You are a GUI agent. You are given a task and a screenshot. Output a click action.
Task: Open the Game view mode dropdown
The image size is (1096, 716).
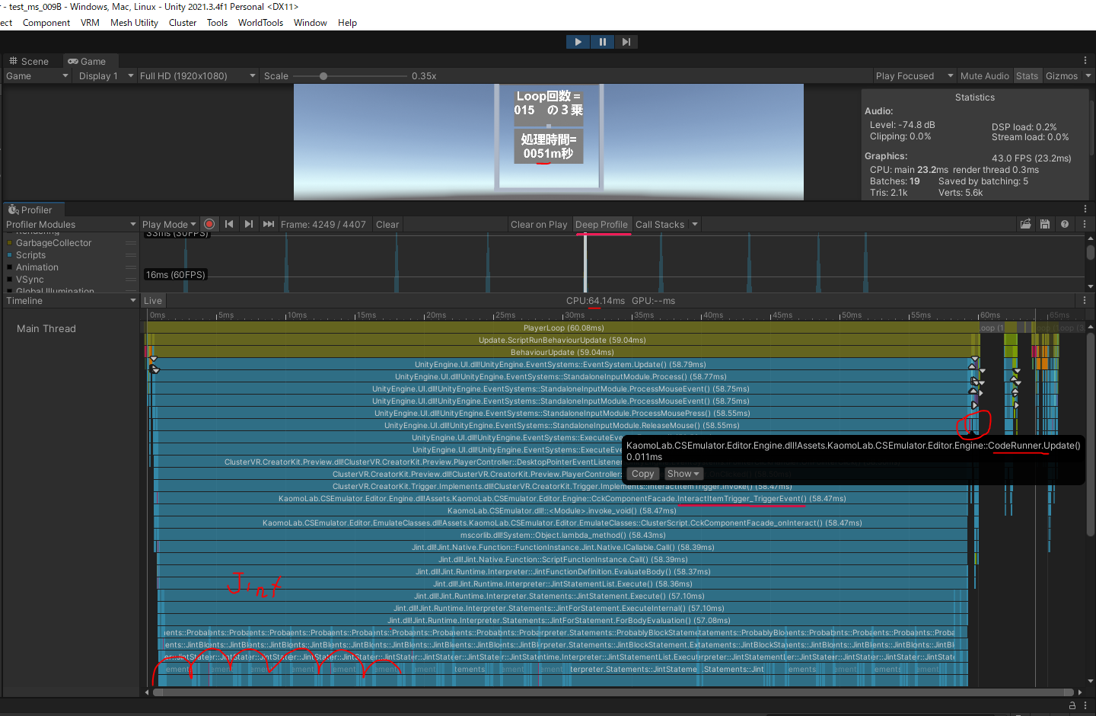coord(37,75)
